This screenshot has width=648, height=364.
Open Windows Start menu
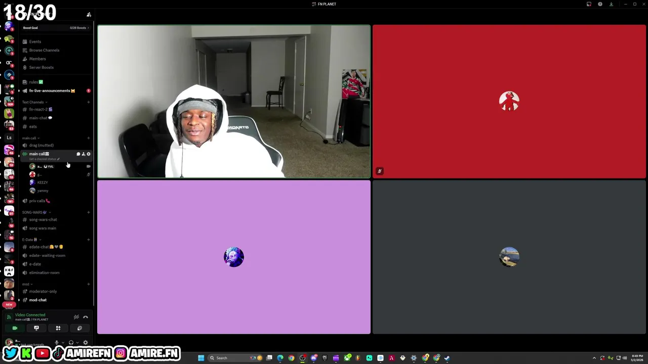(201, 358)
